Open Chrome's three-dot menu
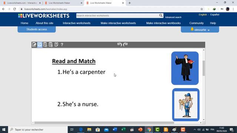The width and height of the screenshot is (237, 133). tap(233, 9)
